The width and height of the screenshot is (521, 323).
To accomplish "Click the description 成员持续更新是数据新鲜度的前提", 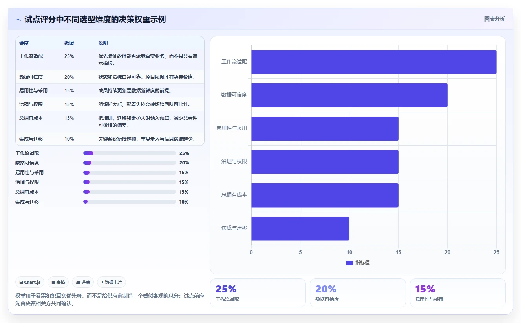I will 135,91.
